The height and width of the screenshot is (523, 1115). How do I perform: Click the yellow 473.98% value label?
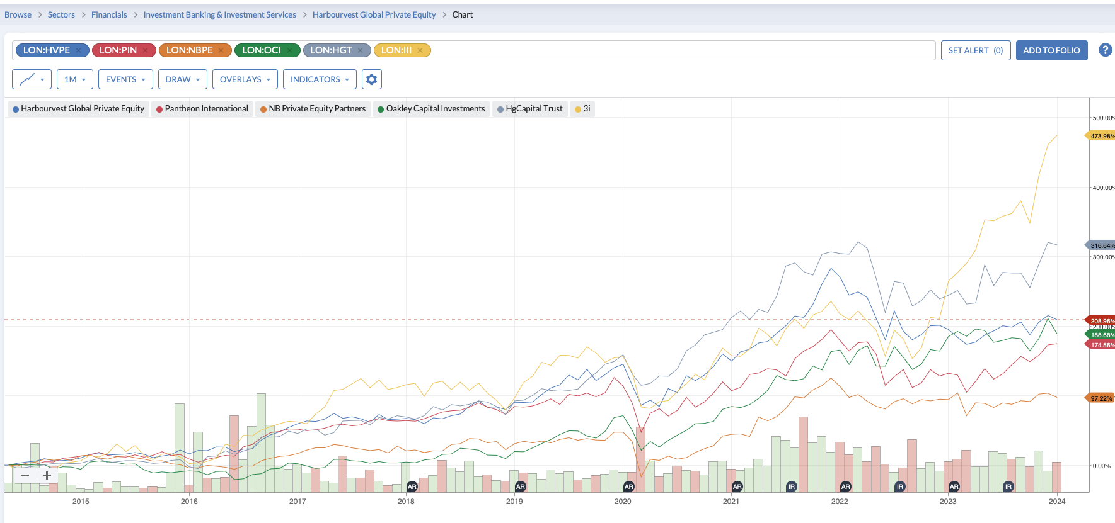coord(1101,136)
